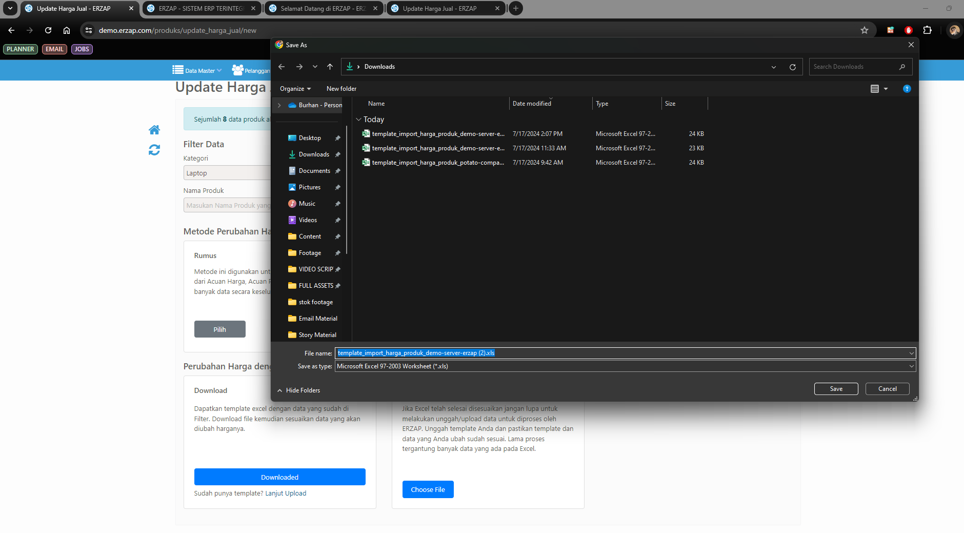This screenshot has height=533, width=964.
Task: Open the browser profile avatar
Action: point(954,30)
